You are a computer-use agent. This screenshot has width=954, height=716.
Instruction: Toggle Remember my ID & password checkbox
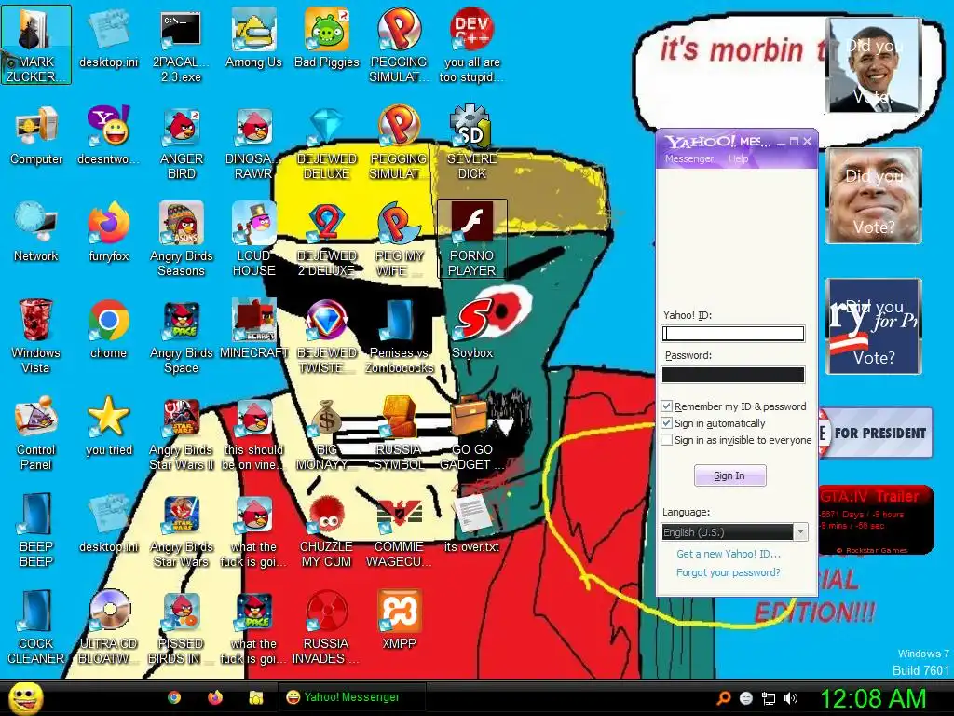coord(667,406)
